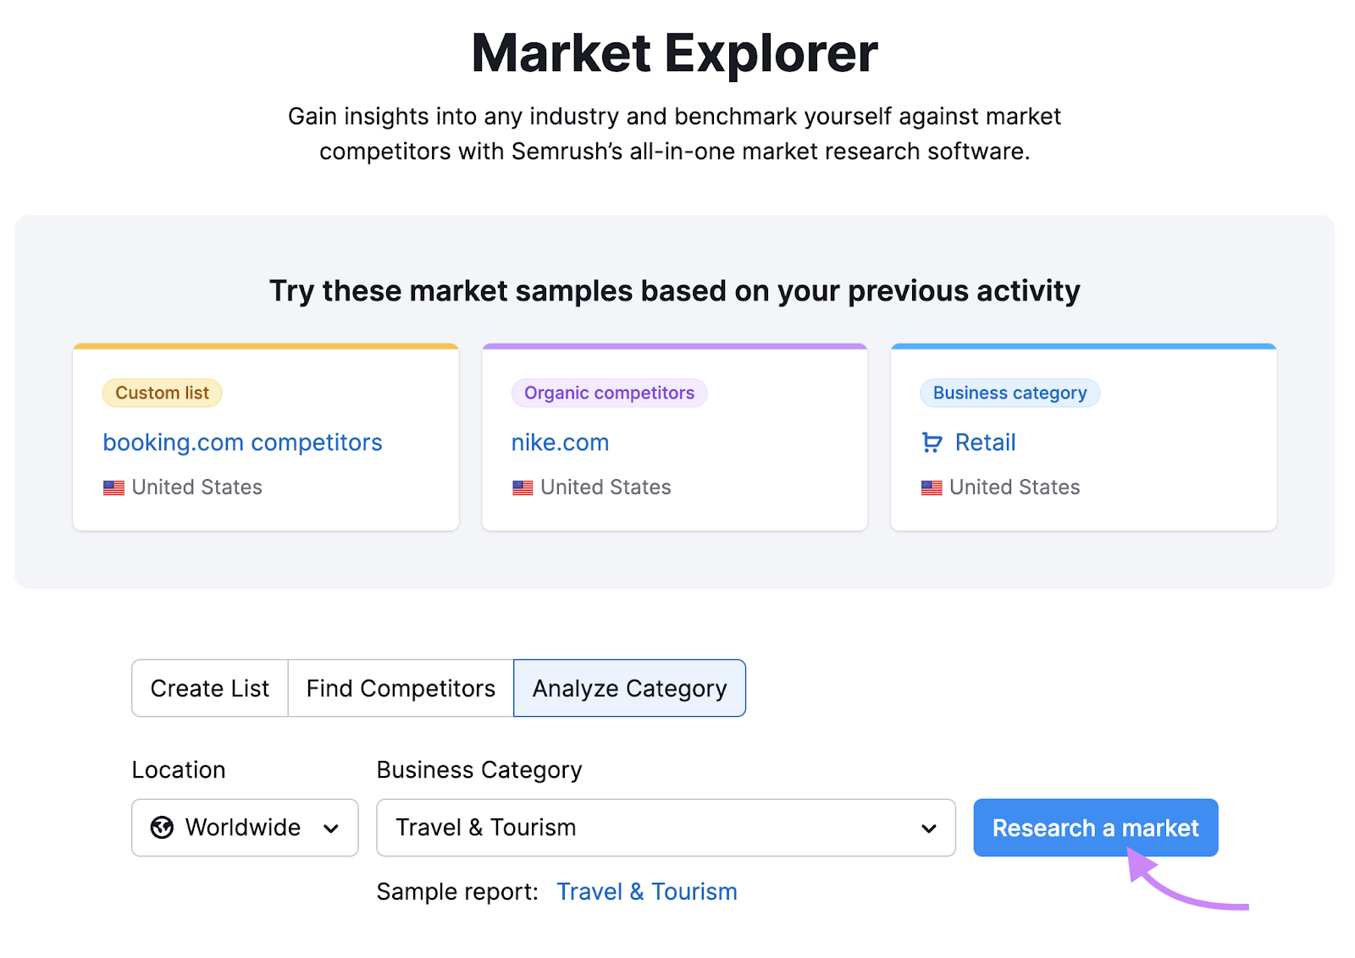Switch to the Create List tab
Viewport: 1355px width, 958px height.
point(209,688)
